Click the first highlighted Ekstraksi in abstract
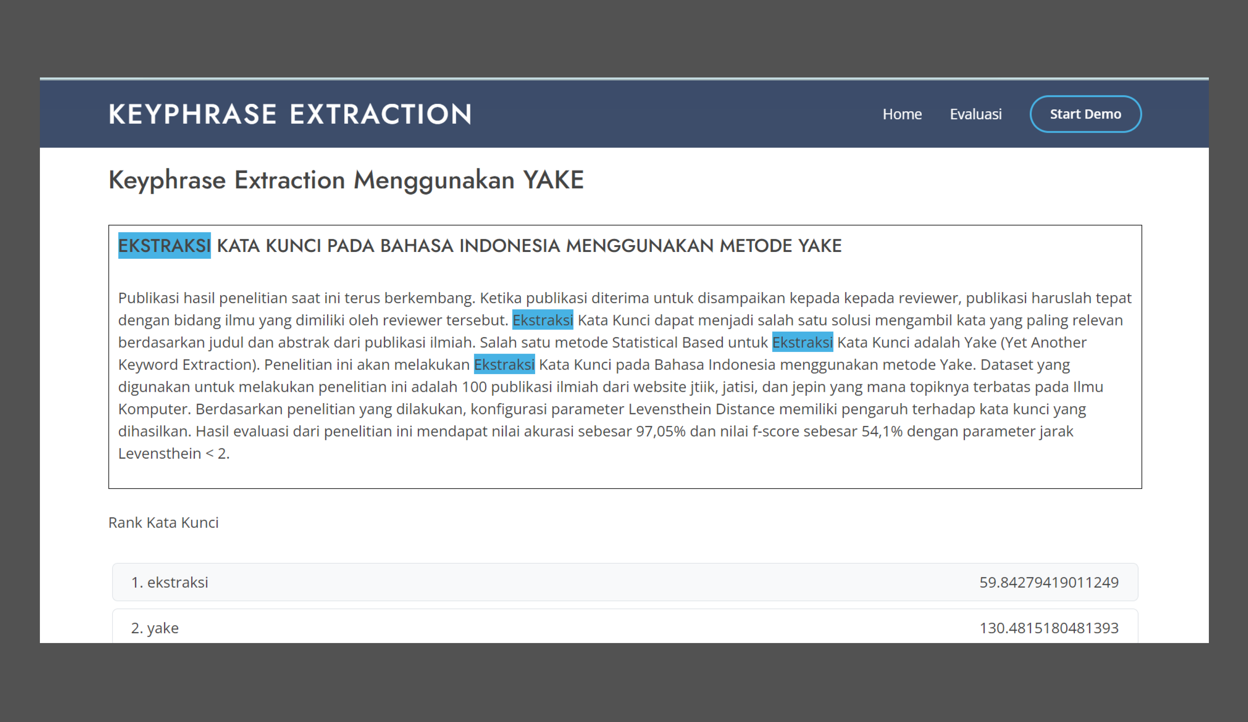Image resolution: width=1248 pixels, height=722 pixels. (x=542, y=320)
